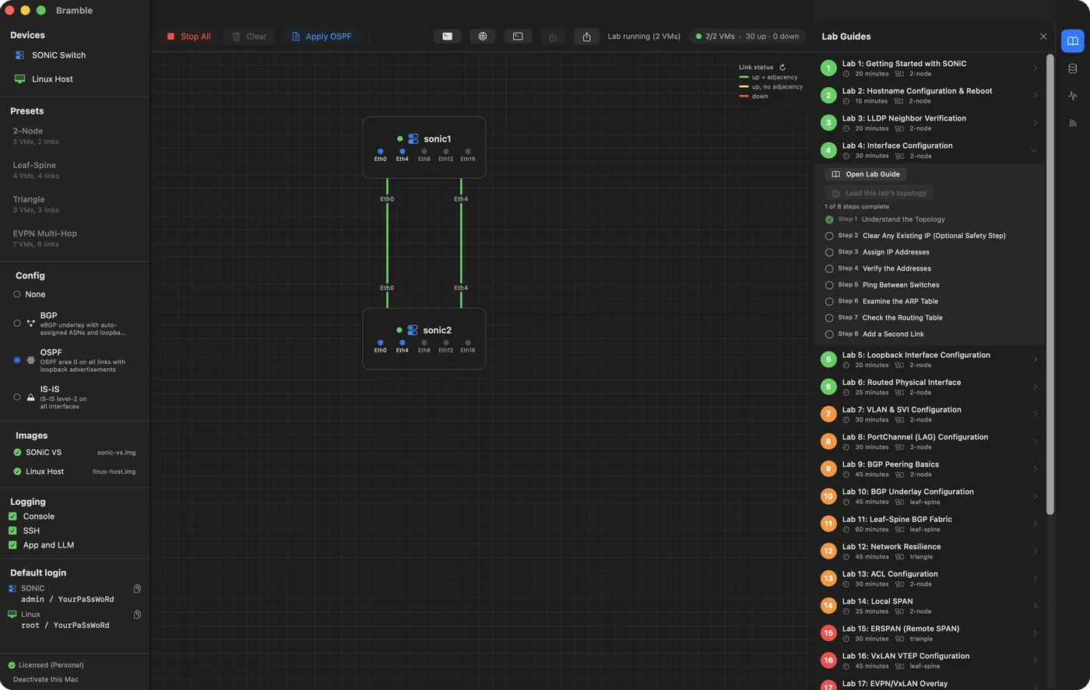Image resolution: width=1090 pixels, height=690 pixels.
Task: Open the activity pulse sidebar icon
Action: coord(1073,96)
